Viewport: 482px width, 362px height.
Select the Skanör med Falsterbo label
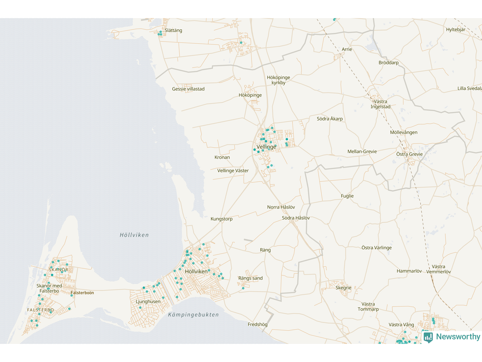[49, 288]
